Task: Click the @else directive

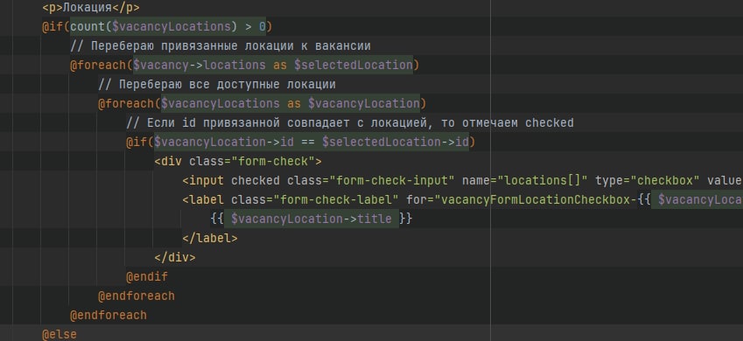Action: click(60, 334)
